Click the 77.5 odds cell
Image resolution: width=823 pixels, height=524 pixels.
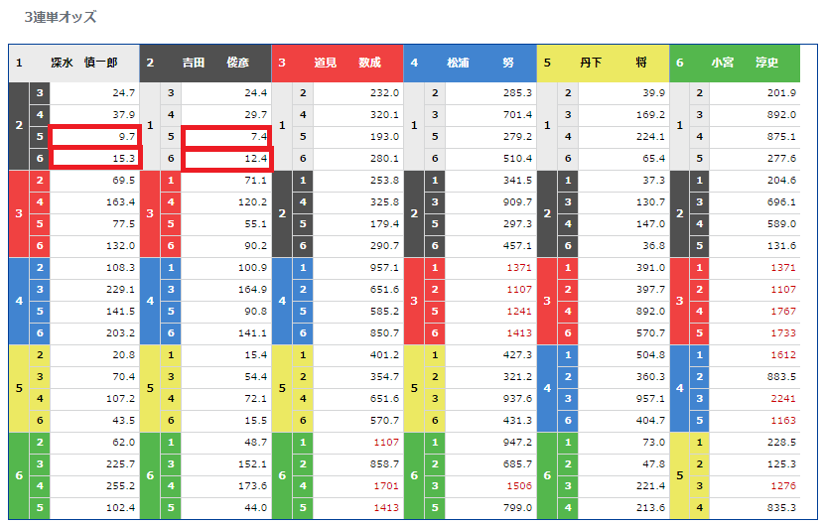click(x=94, y=224)
